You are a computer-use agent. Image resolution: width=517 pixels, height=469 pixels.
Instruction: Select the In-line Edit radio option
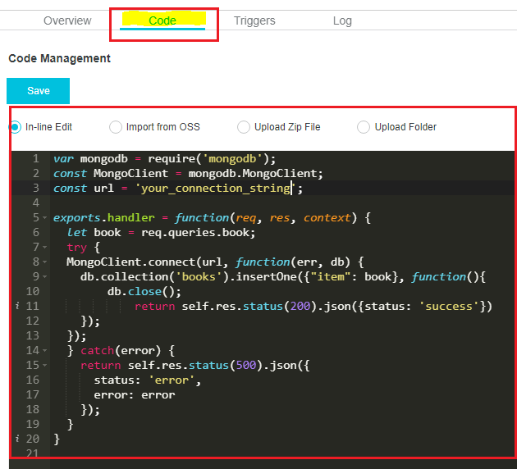[x=16, y=127]
